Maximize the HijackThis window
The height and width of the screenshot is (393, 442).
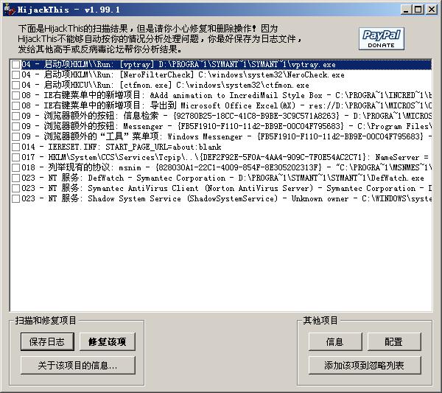(418, 10)
